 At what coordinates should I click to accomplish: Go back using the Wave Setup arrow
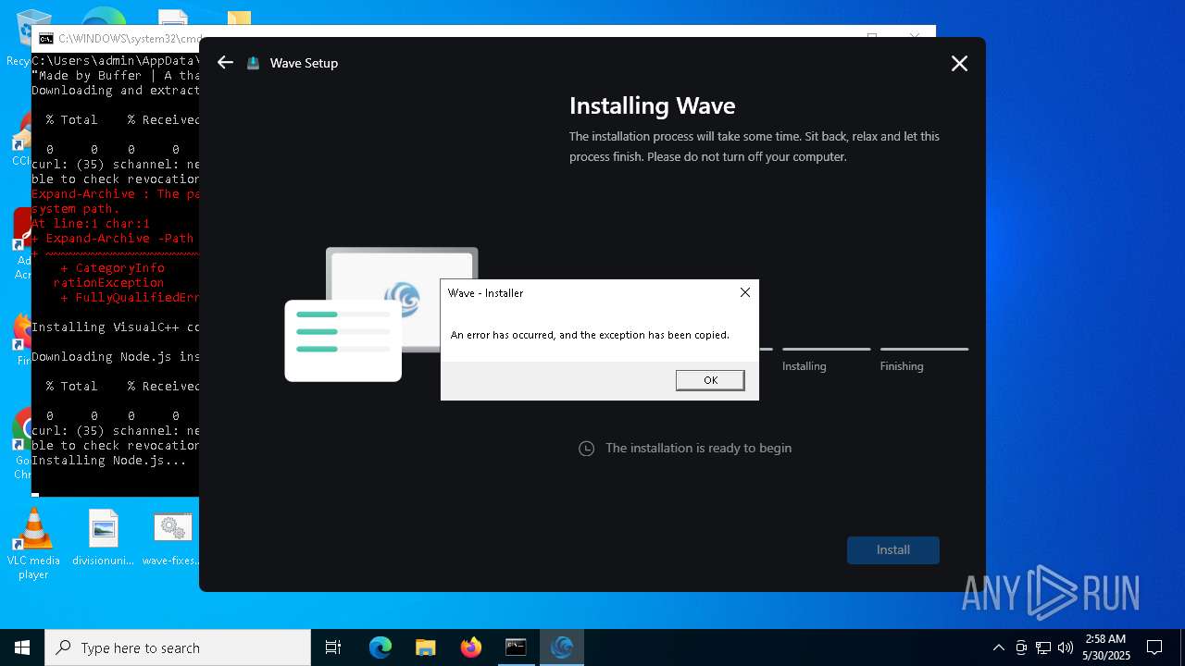tap(225, 63)
